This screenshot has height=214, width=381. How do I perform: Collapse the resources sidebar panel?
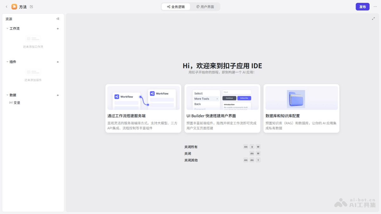click(x=58, y=19)
